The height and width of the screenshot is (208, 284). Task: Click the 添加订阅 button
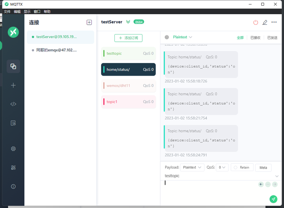(x=128, y=38)
